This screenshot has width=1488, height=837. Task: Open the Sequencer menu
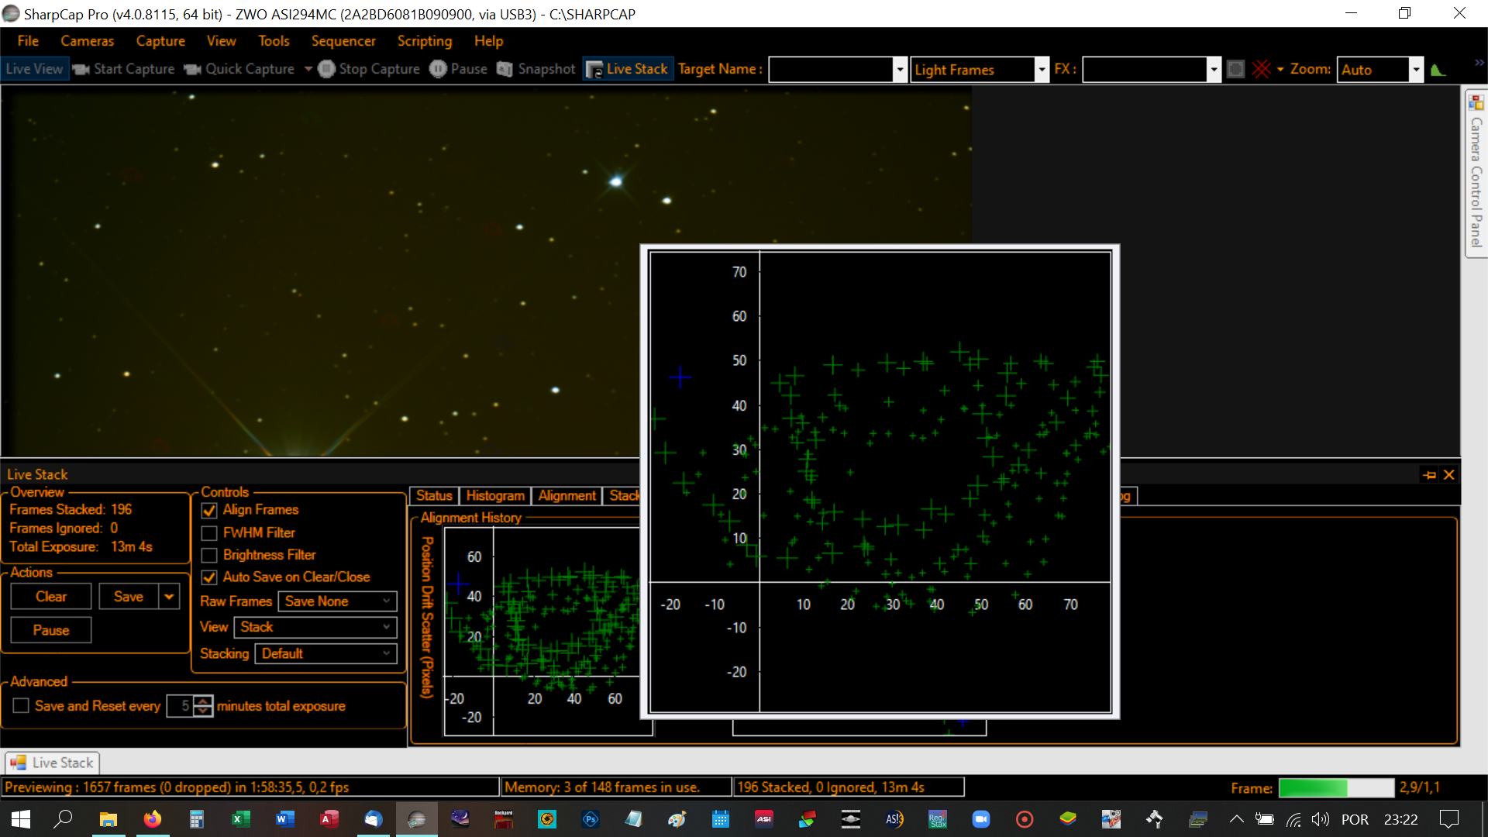pos(343,41)
